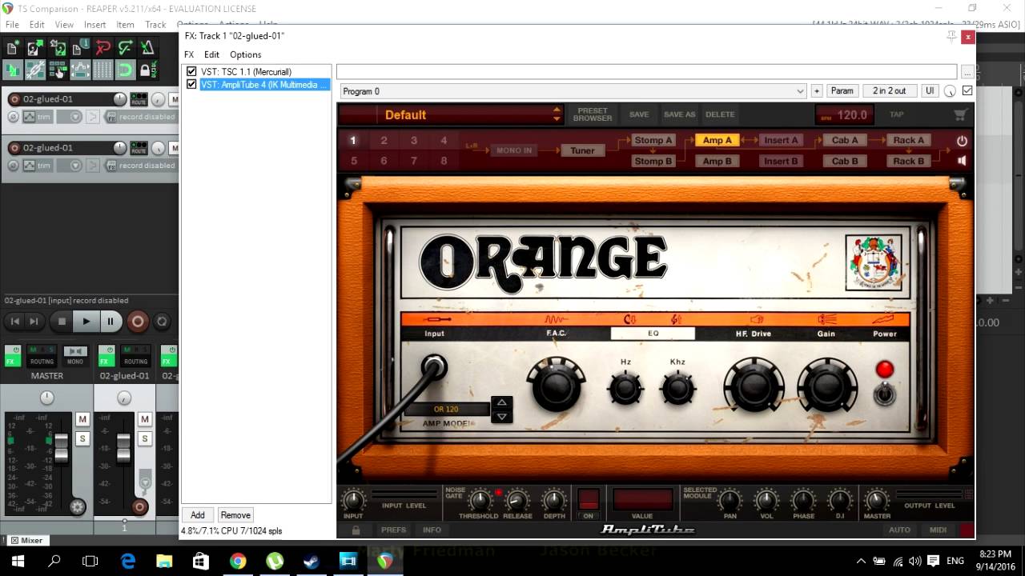Viewport: 1025px width, 576px height.
Task: Toggle the plugin bypass checkbox beside the UI button
Action: (967, 91)
